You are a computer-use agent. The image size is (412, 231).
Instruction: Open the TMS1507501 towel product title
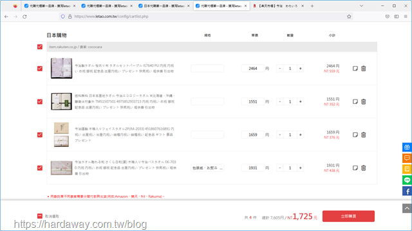coord(125,101)
